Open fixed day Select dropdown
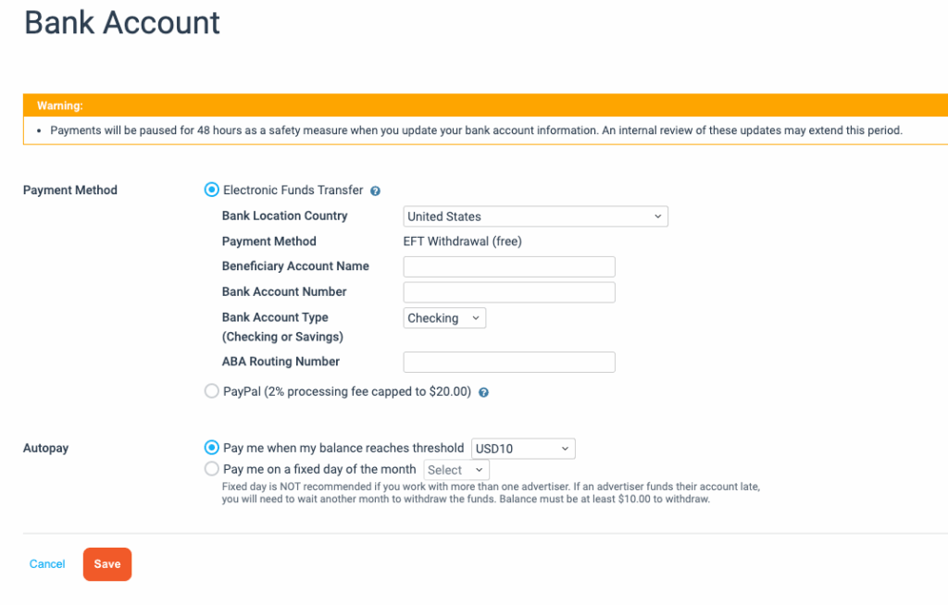This screenshot has width=948, height=605. click(x=456, y=470)
